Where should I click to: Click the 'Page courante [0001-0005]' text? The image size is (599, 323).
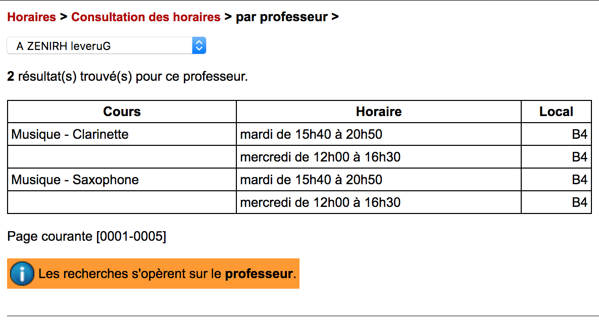(86, 236)
